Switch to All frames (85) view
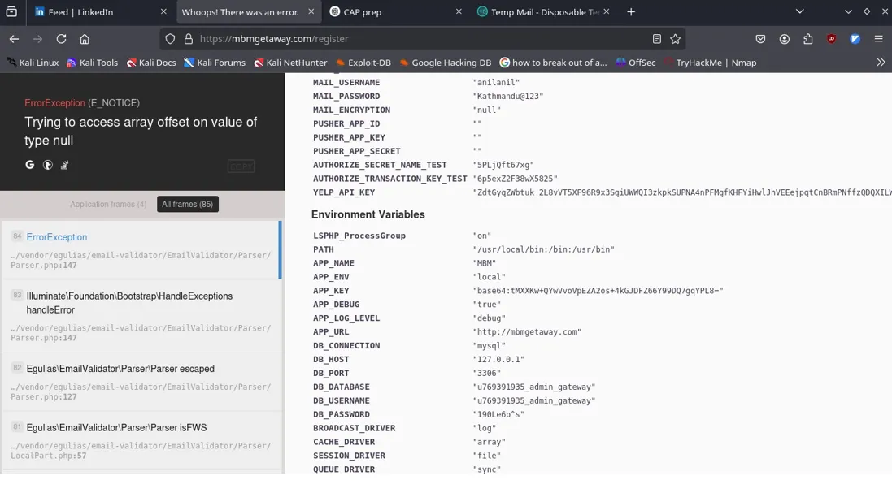The image size is (892, 493). (187, 205)
